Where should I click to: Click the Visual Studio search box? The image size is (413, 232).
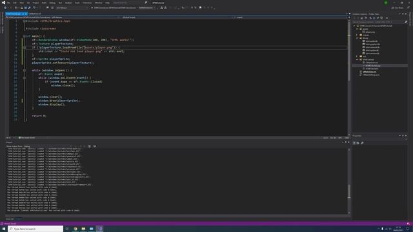point(130,3)
